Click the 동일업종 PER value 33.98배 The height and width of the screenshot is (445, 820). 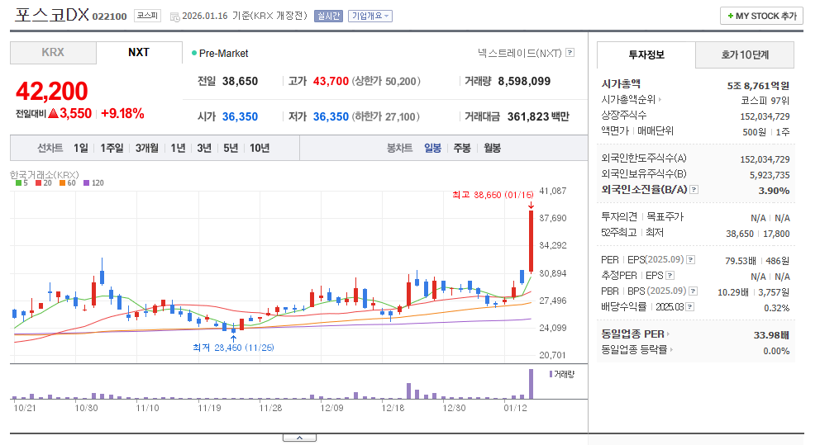coord(771,335)
